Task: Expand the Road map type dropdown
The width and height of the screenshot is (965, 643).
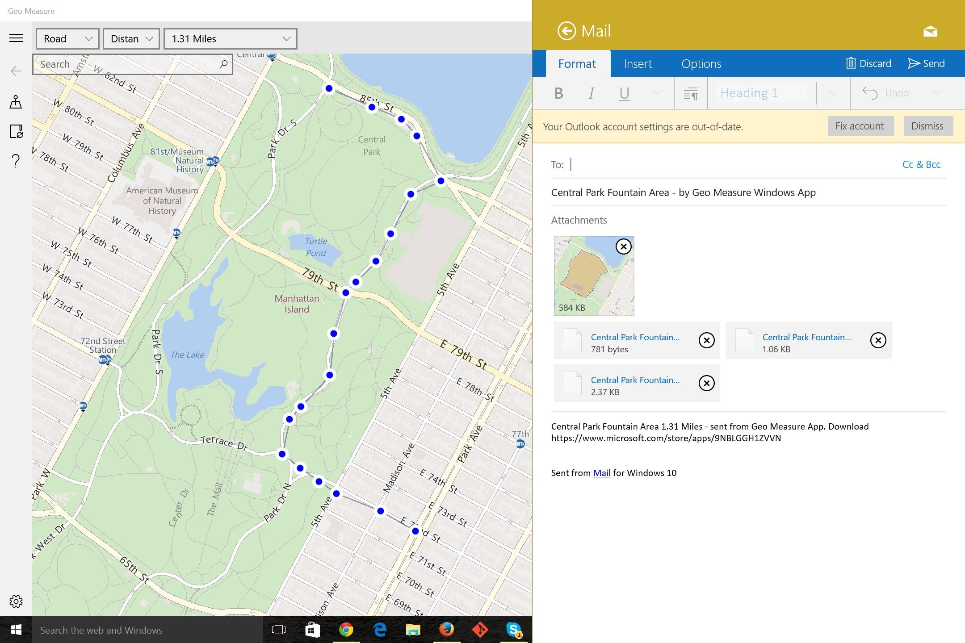Action: pyautogui.click(x=66, y=39)
